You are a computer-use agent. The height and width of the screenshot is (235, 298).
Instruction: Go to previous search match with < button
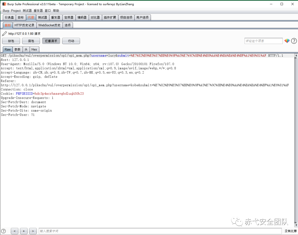point(15,231)
